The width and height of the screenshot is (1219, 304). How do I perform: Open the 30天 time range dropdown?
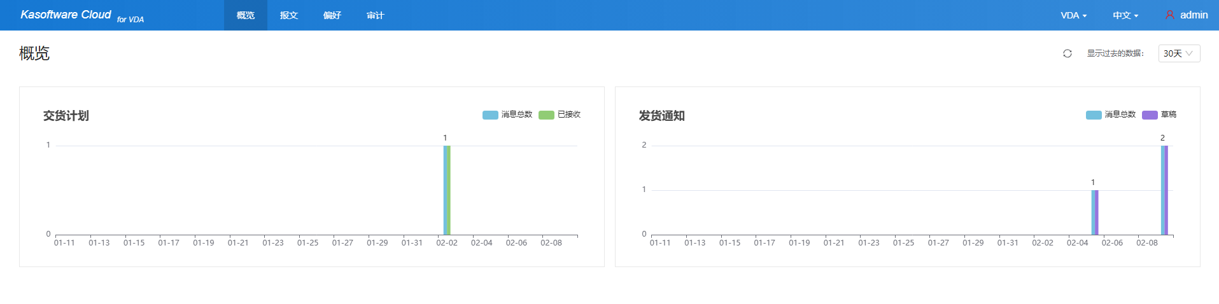point(1178,53)
